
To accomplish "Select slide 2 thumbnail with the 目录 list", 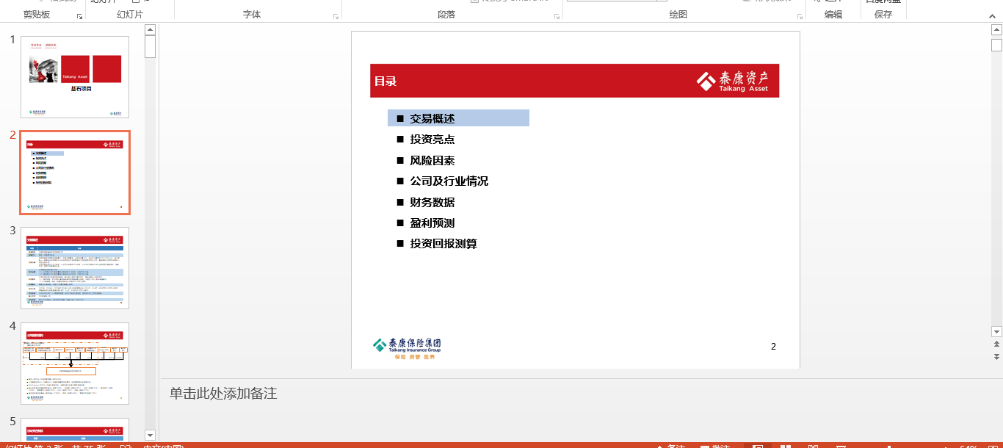I will (x=75, y=173).
